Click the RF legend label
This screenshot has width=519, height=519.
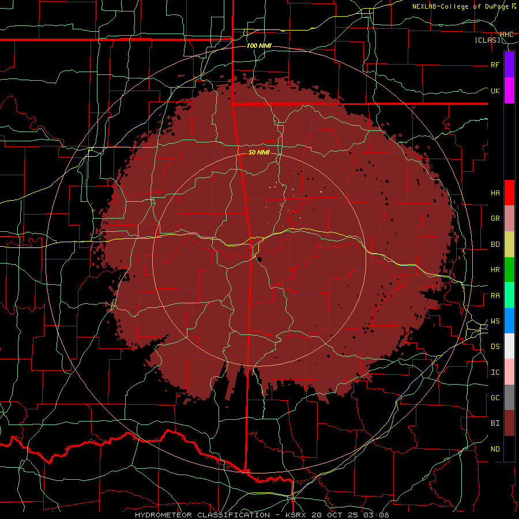click(495, 65)
